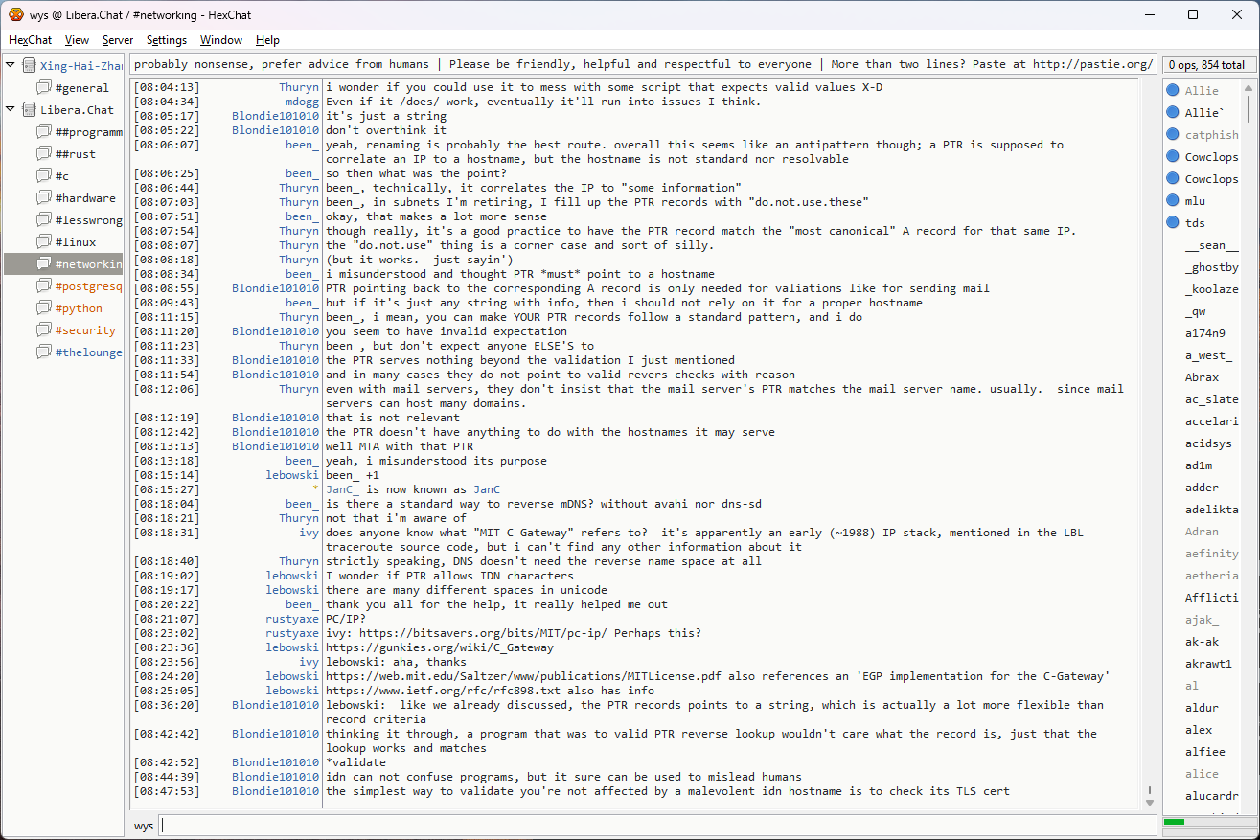The width and height of the screenshot is (1260, 840).
Task: Click nick mdogg in the chat
Action: 302,102
